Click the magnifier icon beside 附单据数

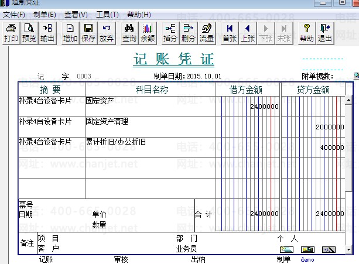(x=355, y=76)
